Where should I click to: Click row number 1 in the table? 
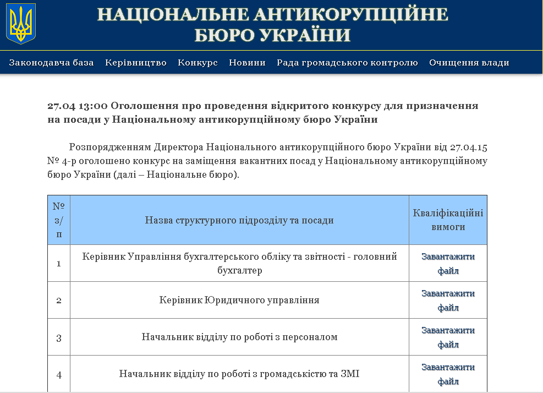point(59,263)
